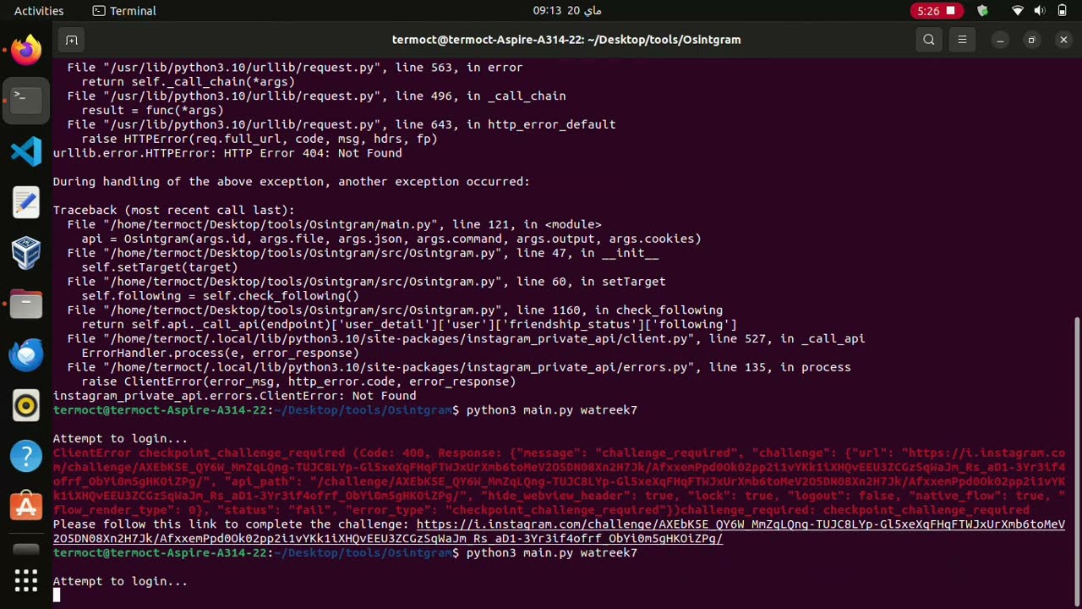
Task: Launch Rhythmbox from the dock
Action: 26,405
